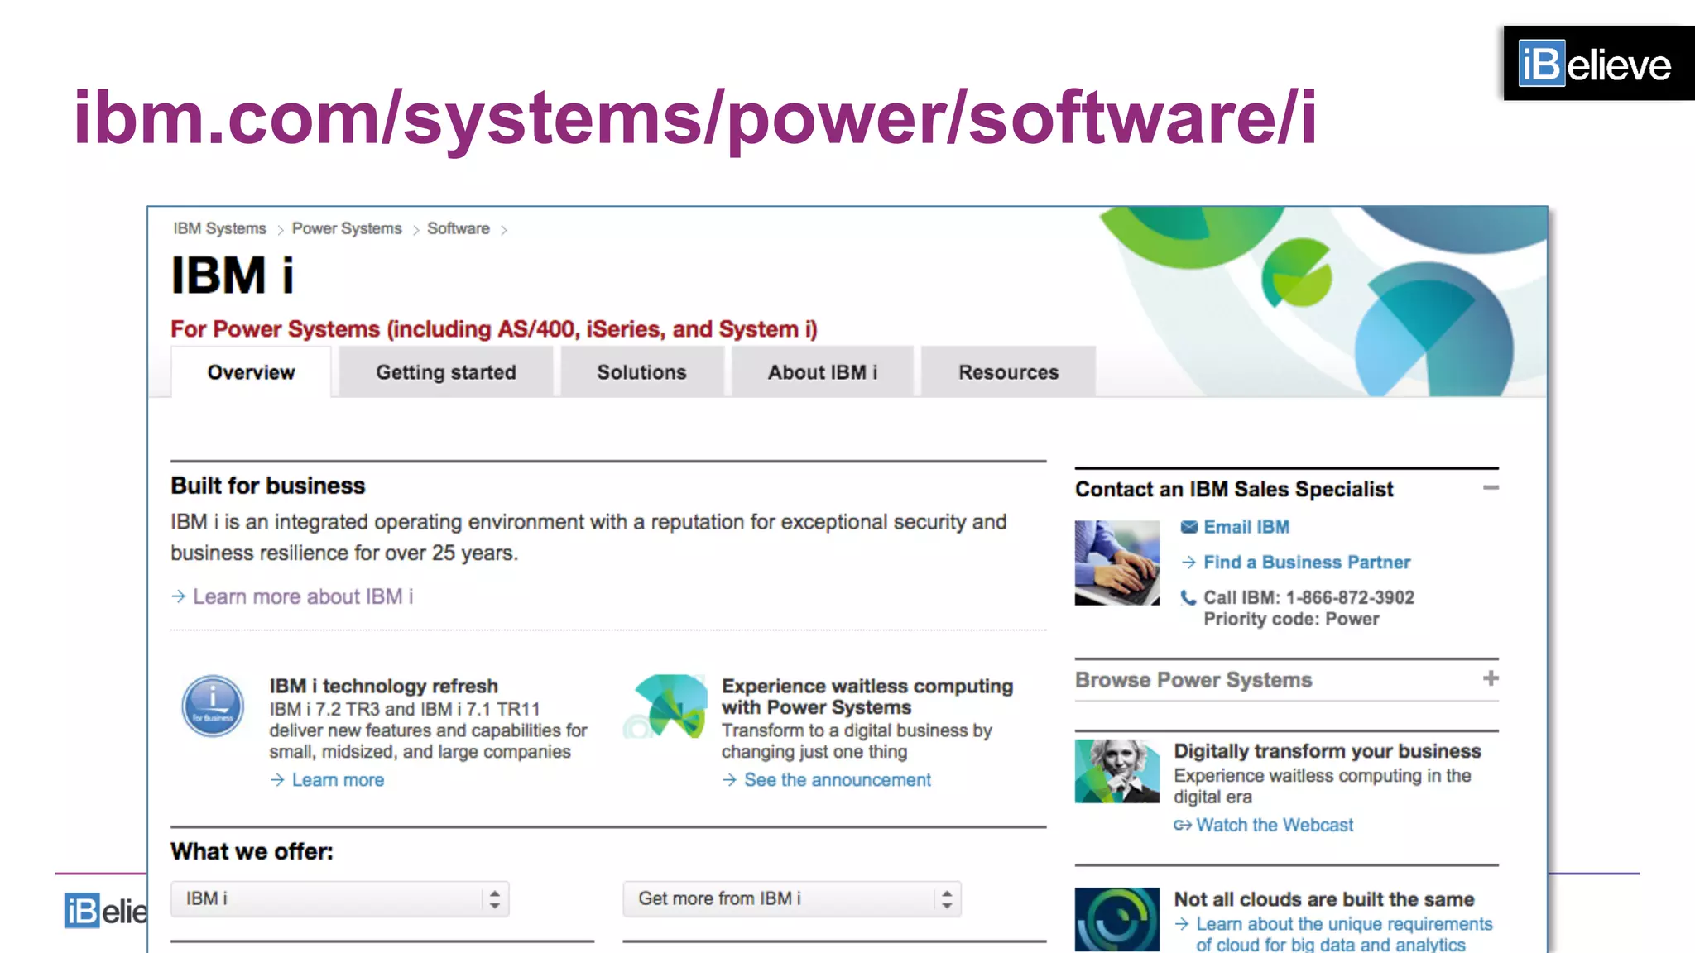Open the Getting started tab

(446, 372)
